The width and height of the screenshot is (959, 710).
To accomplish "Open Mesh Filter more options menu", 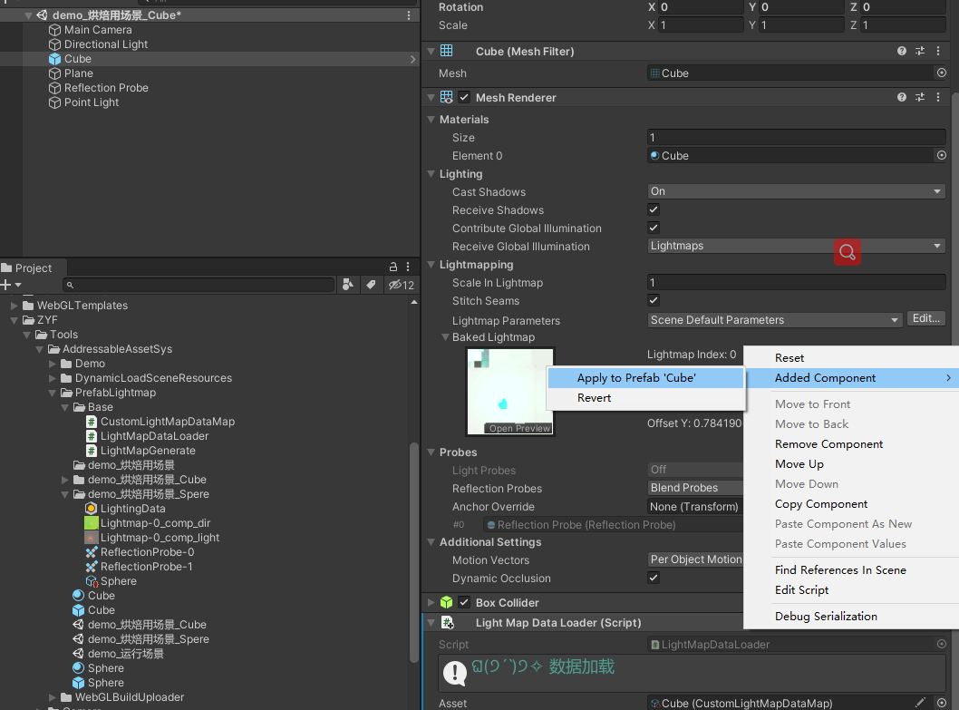I will [938, 52].
